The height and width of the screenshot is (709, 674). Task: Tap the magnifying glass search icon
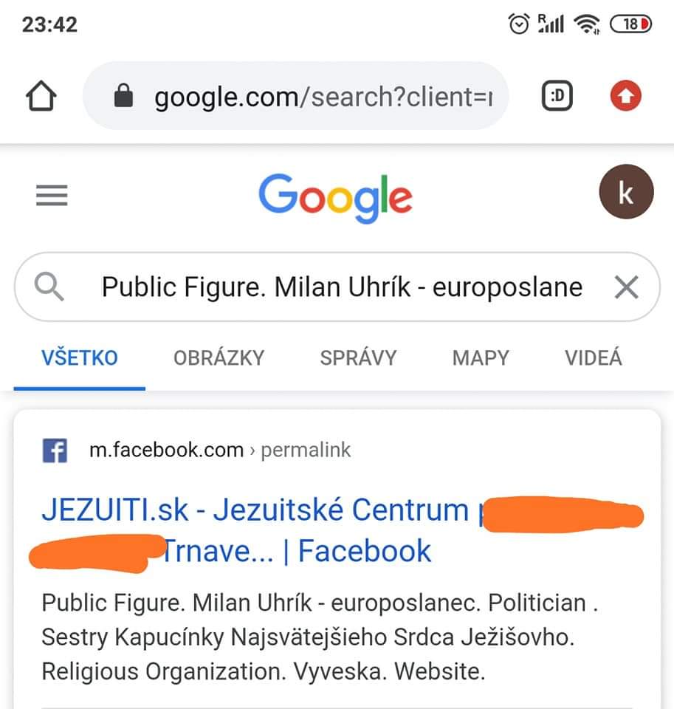(49, 287)
